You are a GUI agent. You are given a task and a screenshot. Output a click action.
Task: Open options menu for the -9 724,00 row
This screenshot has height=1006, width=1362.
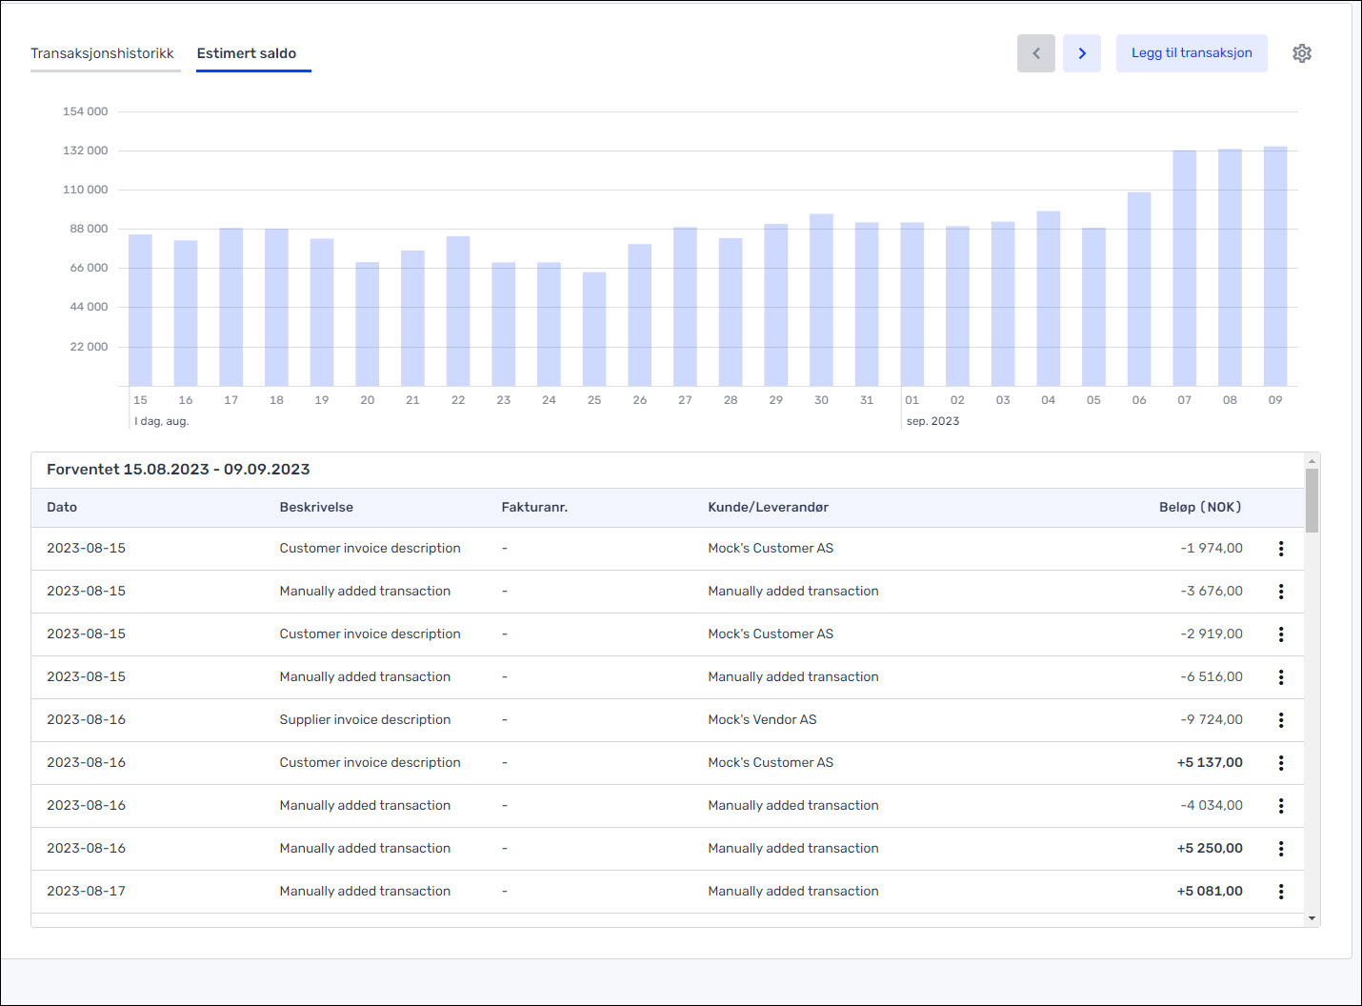coord(1281,720)
